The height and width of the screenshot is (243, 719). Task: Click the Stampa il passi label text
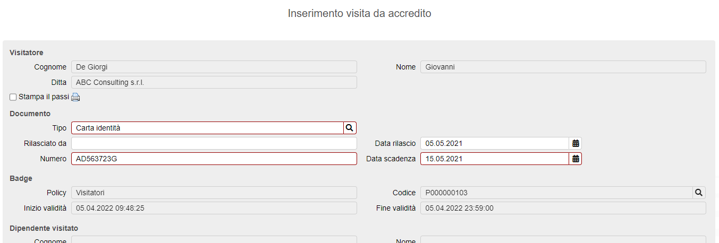44,97
